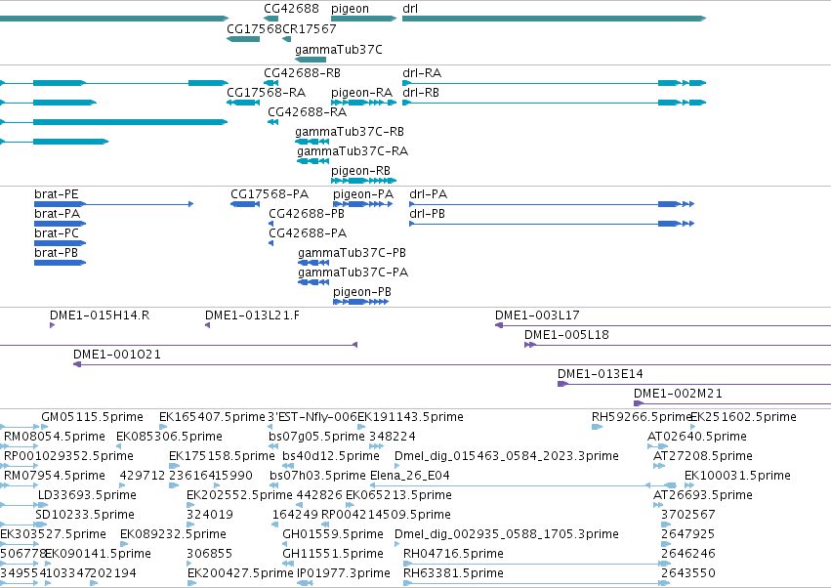Select the gammaTub37C-PB protein label
The width and height of the screenshot is (831, 588).
352,253
